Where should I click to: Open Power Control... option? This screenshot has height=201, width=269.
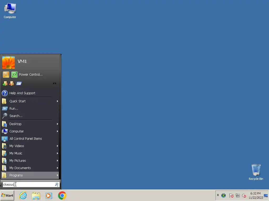click(31, 75)
